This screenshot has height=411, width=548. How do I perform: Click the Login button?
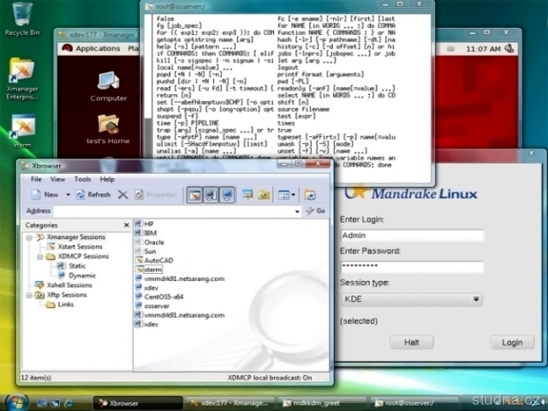[x=511, y=342]
